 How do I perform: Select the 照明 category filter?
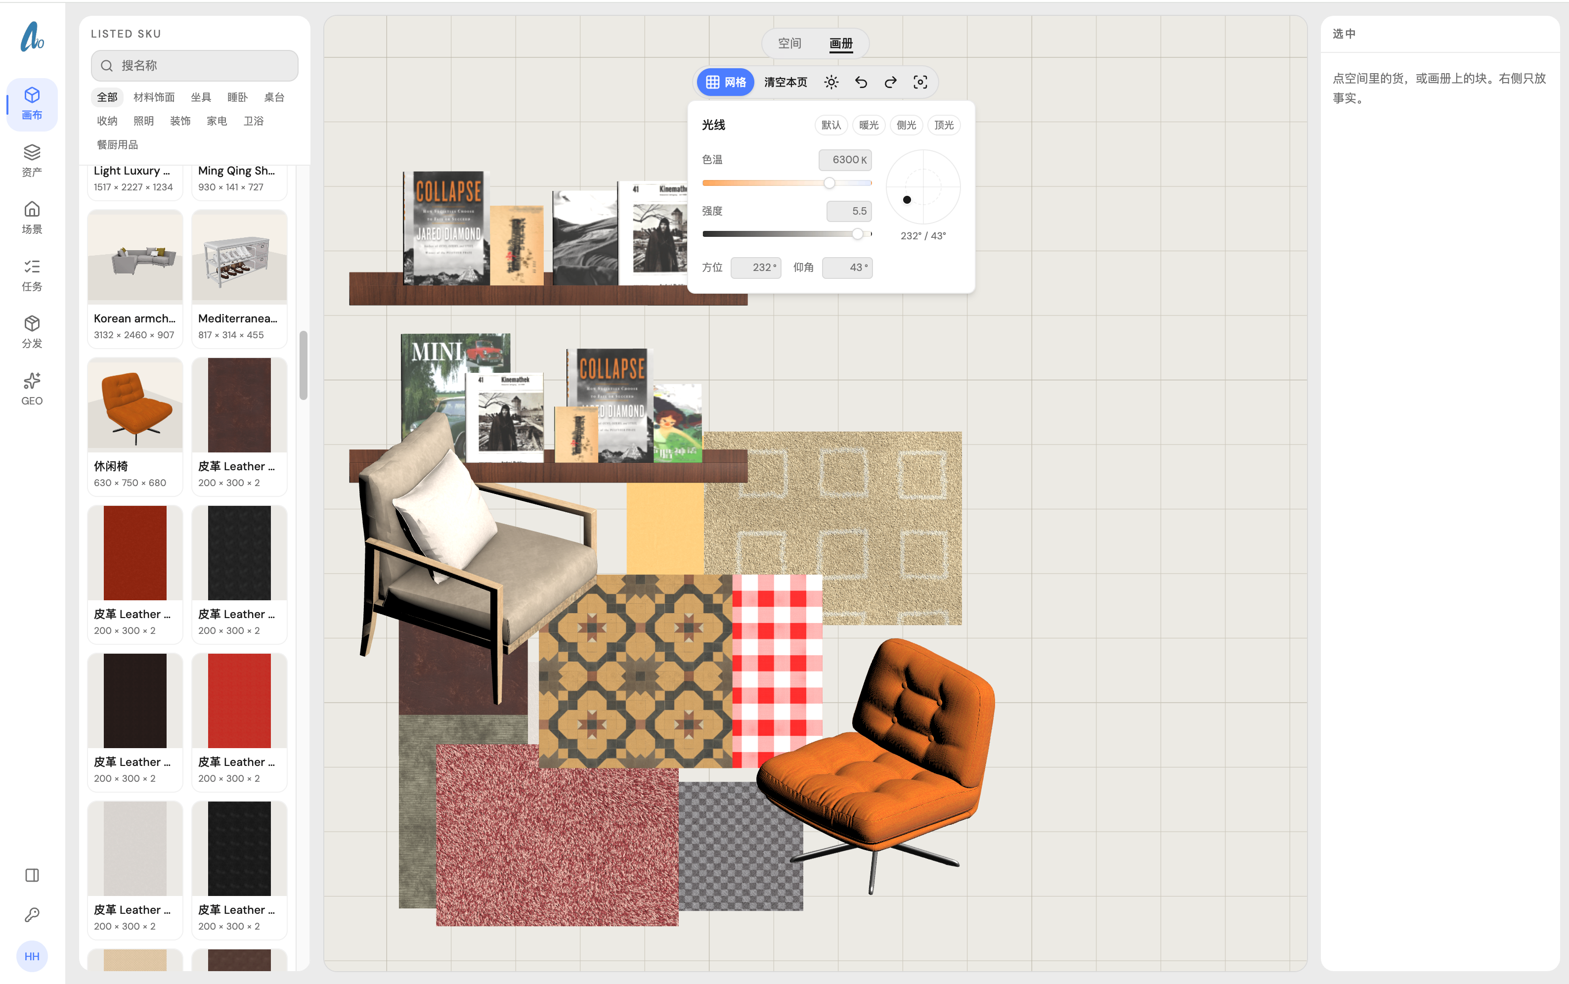pyautogui.click(x=144, y=121)
